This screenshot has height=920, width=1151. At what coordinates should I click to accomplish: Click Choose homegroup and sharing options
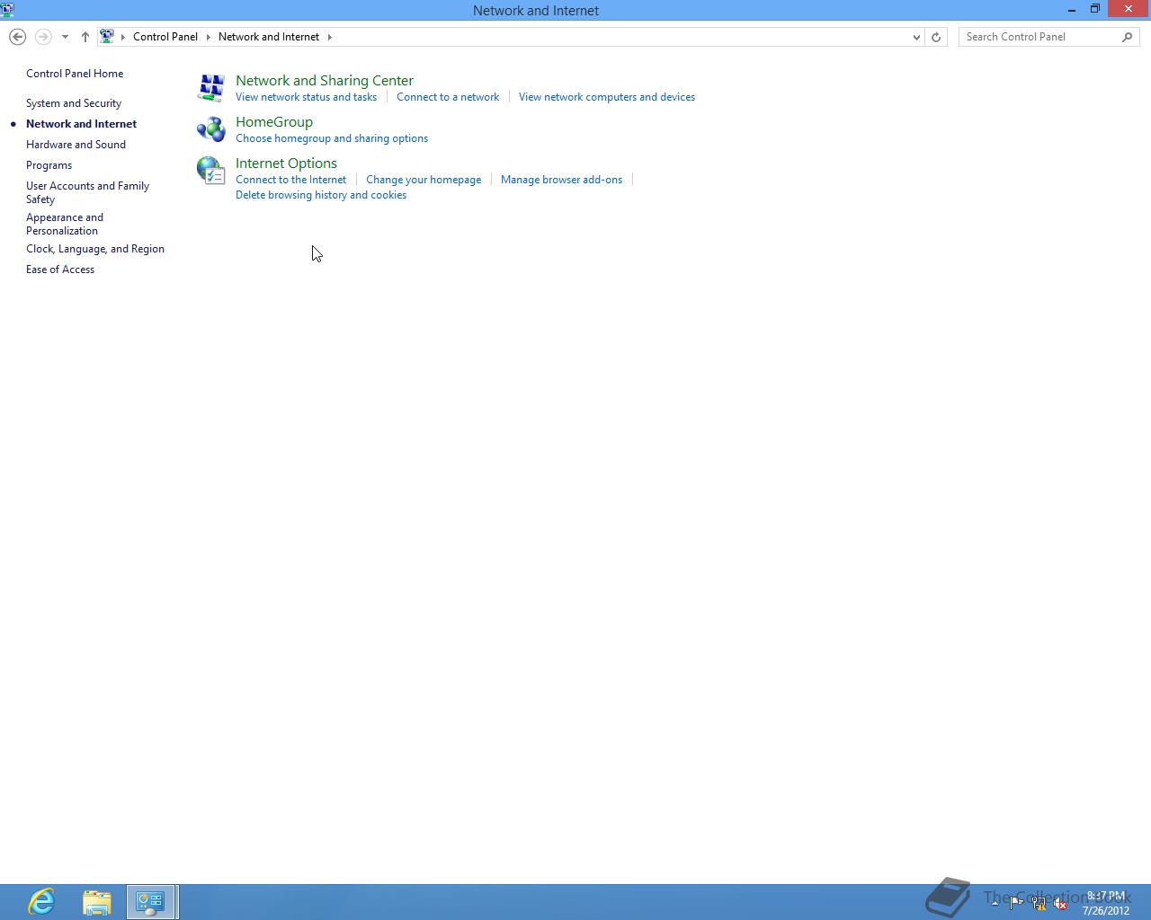(332, 138)
